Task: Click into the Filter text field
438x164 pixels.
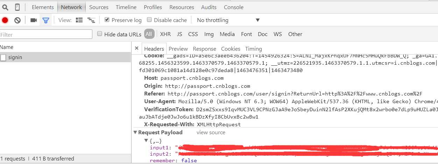Action: pos(46,34)
